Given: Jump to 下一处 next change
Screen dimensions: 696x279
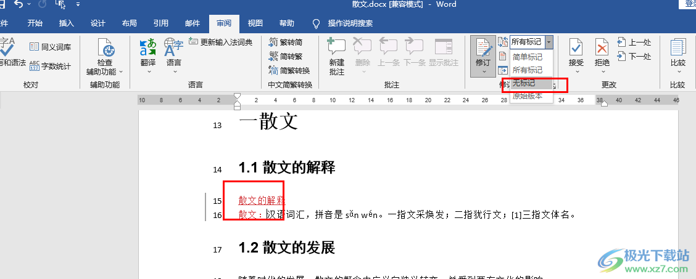Looking at the screenshot, I should point(634,56).
